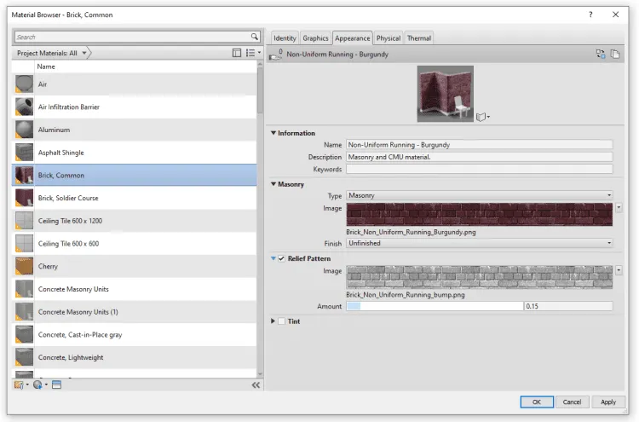Click the Cancel button
The width and height of the screenshot is (639, 422).
[573, 402]
